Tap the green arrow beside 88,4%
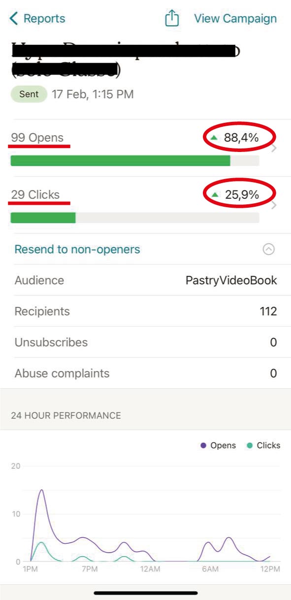The image size is (291, 600). 214,138
